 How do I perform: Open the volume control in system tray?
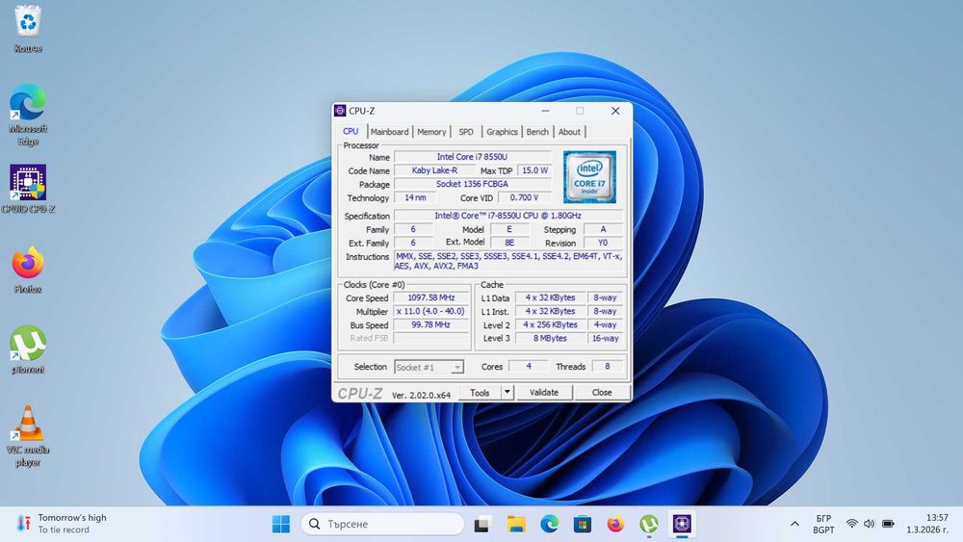pos(870,524)
